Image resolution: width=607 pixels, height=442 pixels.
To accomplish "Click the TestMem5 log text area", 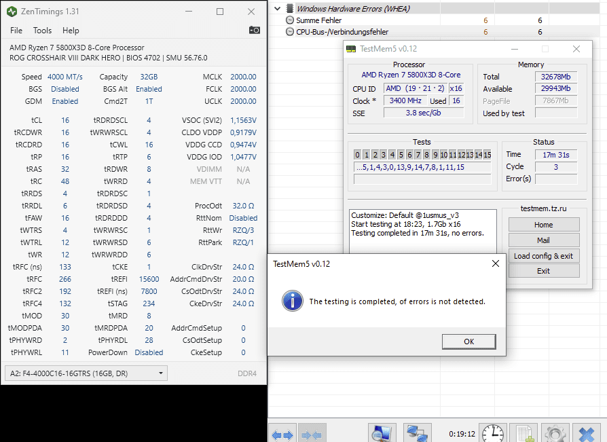I will click(423, 232).
